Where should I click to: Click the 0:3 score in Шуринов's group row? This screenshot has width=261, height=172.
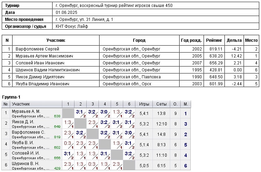pos(92,164)
